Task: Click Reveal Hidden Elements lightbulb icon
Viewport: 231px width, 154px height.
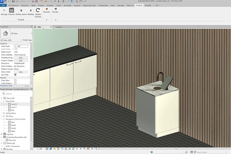Action: 81,149
